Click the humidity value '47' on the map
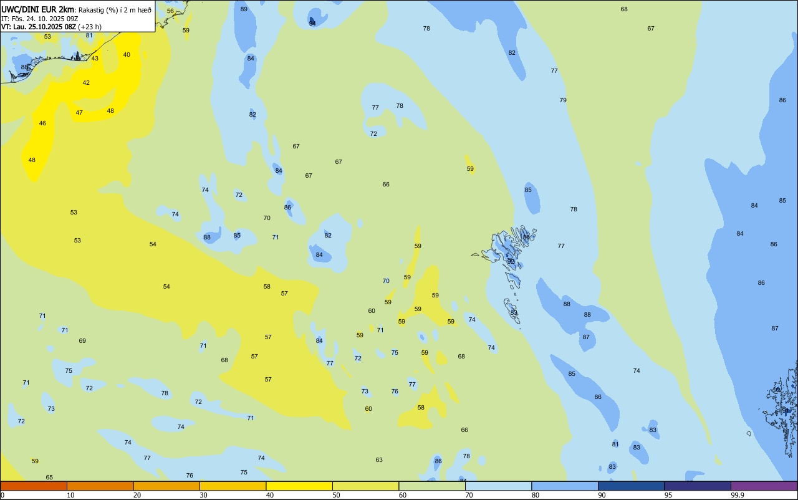The image size is (798, 500). coord(79,113)
